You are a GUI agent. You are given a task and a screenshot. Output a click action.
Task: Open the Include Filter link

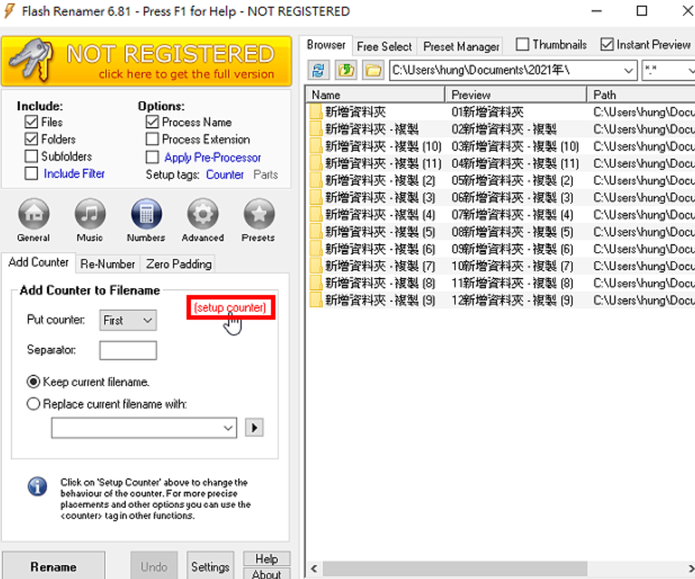[x=74, y=174]
